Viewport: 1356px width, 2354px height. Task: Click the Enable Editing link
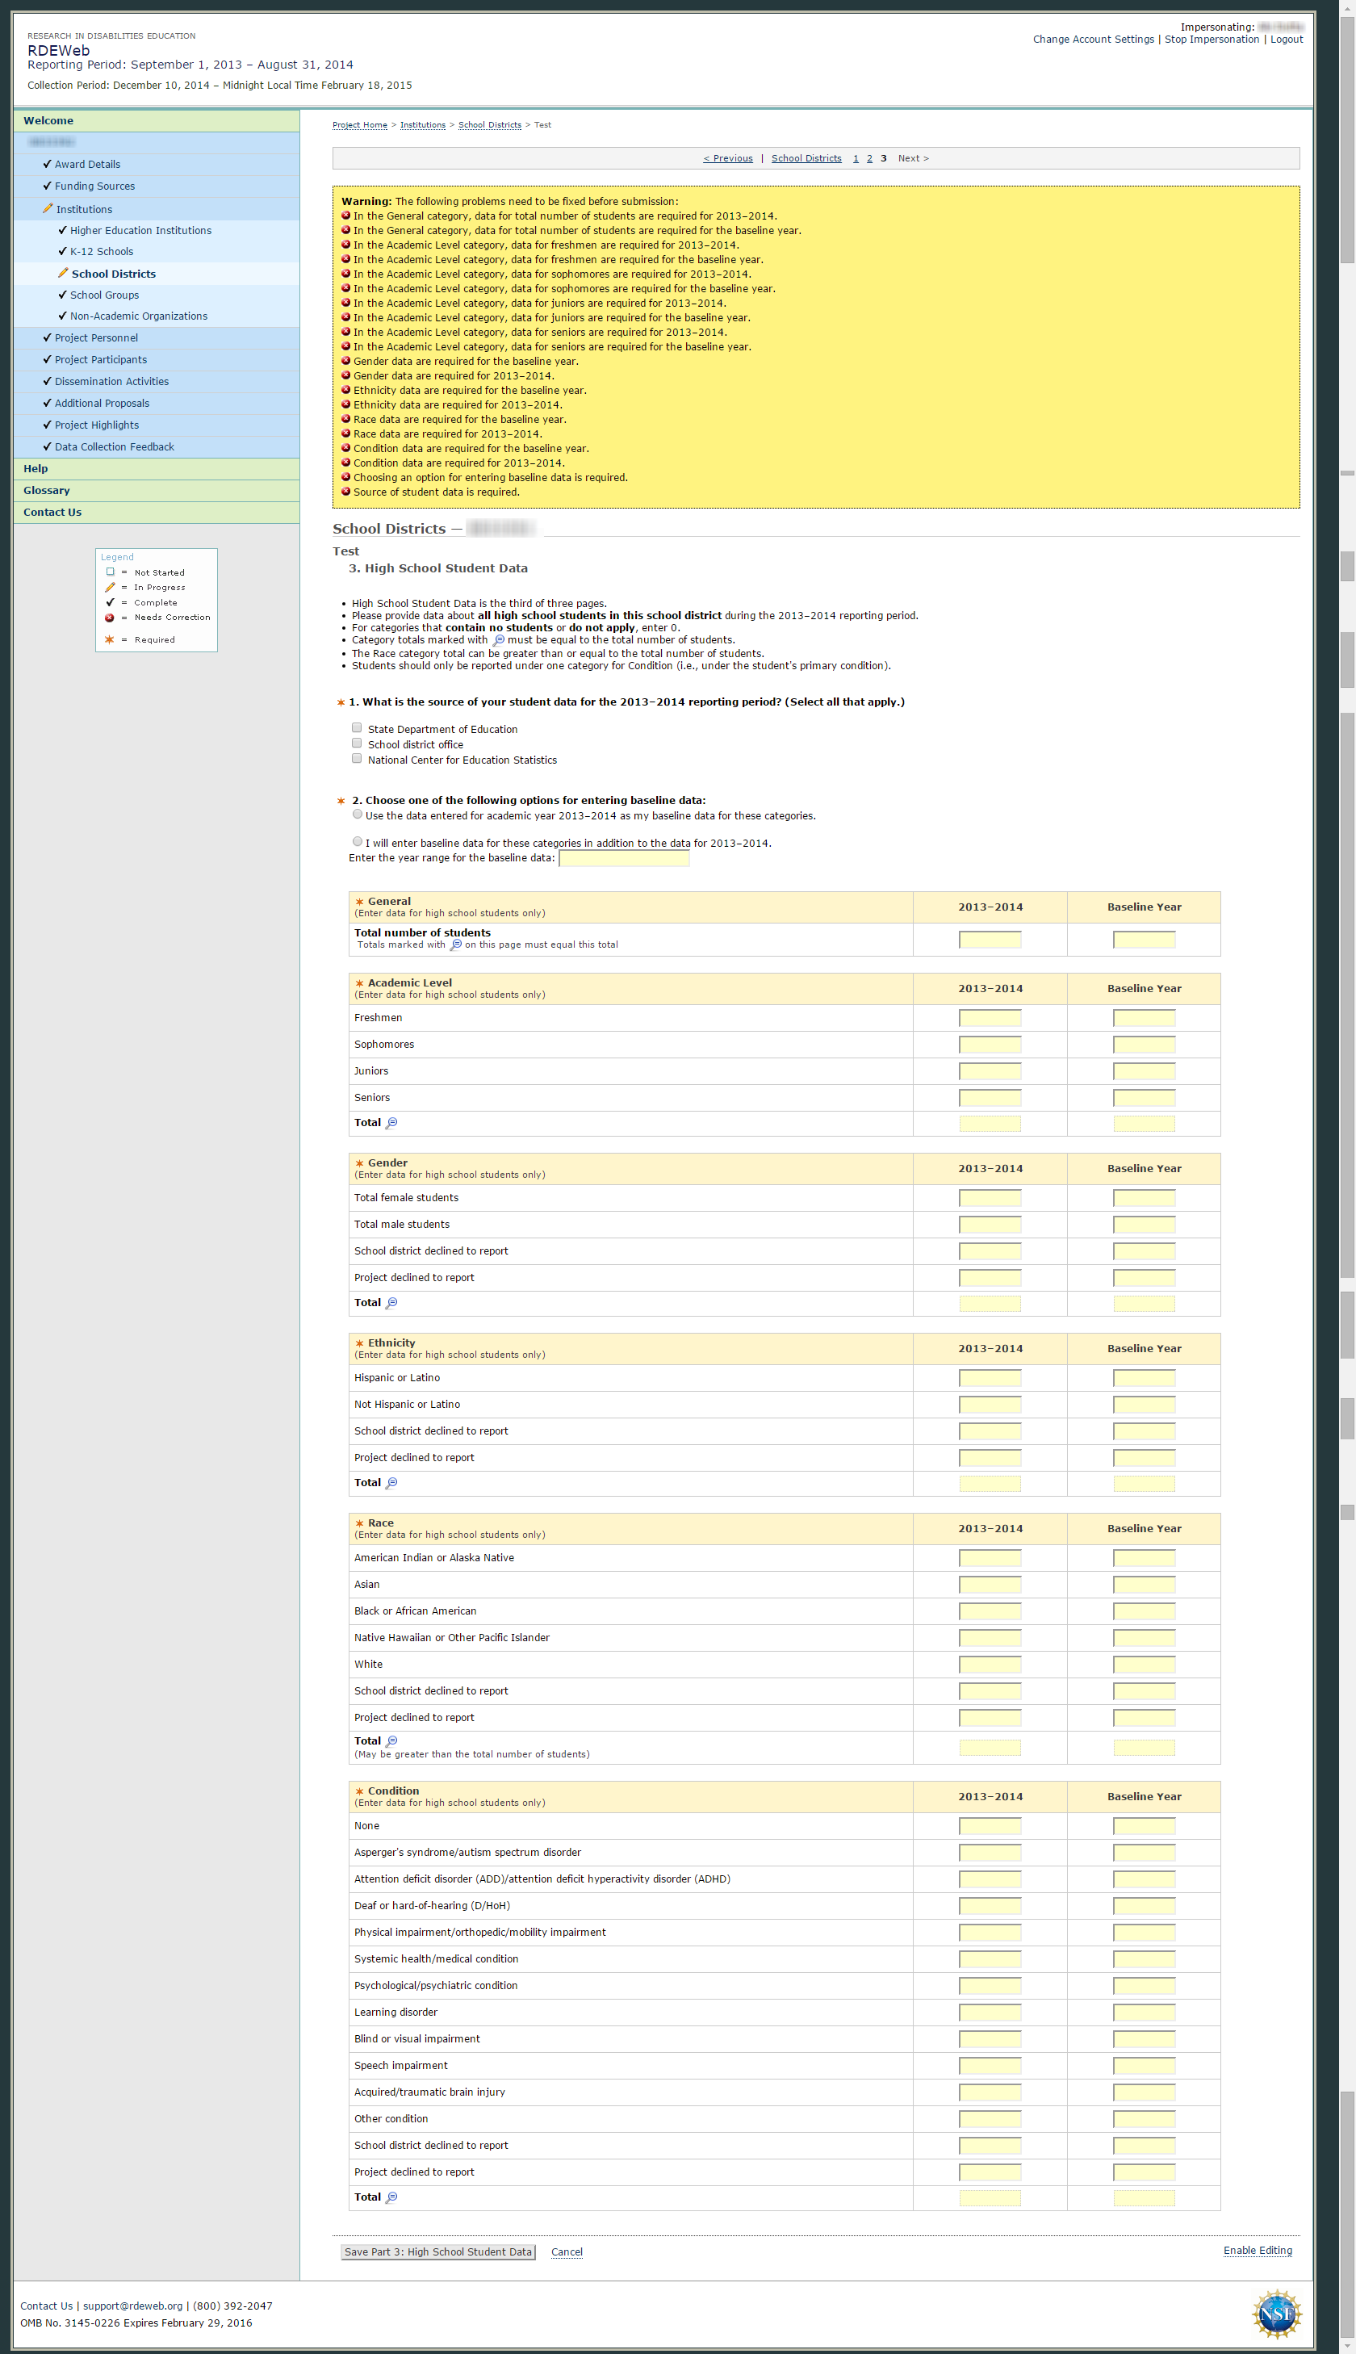(1258, 2251)
